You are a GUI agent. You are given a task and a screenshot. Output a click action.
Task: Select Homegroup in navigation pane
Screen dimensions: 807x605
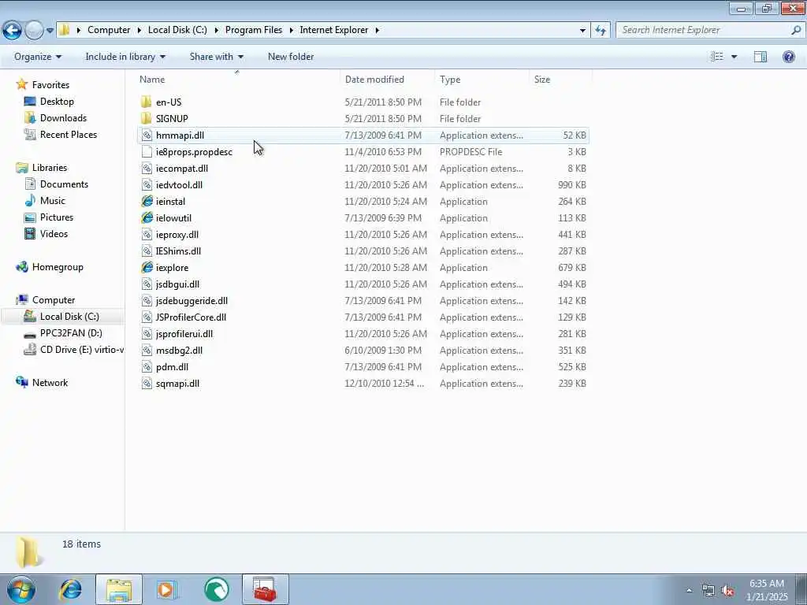[57, 267]
